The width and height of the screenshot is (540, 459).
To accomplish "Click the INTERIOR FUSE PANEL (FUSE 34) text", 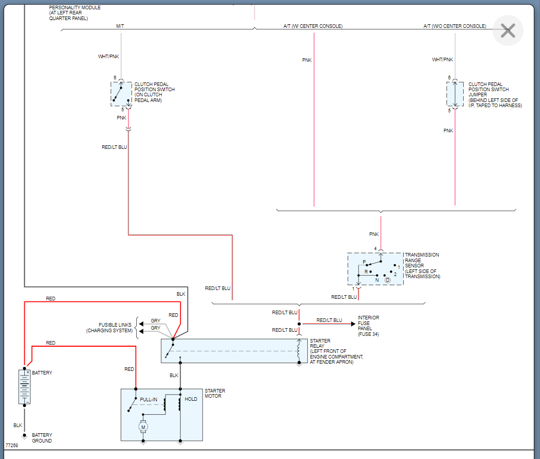I will click(x=369, y=326).
